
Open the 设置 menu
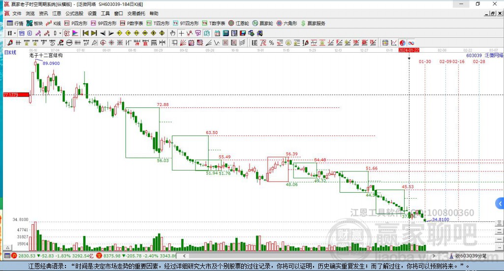pos(92,13)
